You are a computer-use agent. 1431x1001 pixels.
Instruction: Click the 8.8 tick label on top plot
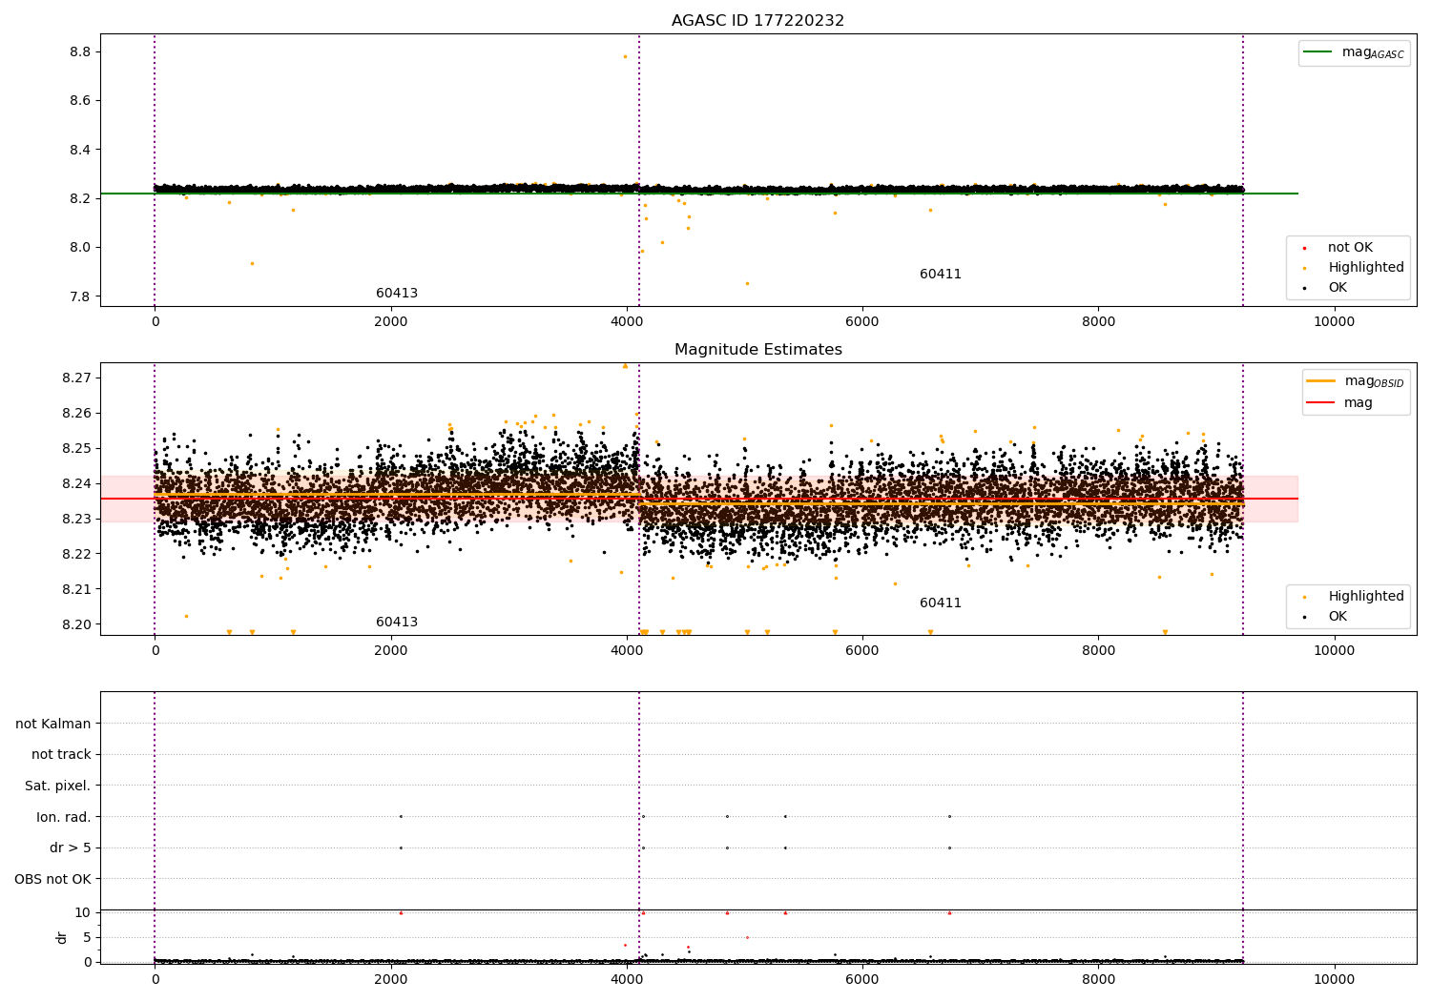pos(79,52)
